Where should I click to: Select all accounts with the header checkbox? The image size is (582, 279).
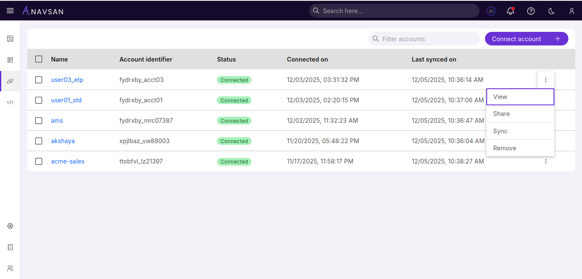click(x=39, y=59)
